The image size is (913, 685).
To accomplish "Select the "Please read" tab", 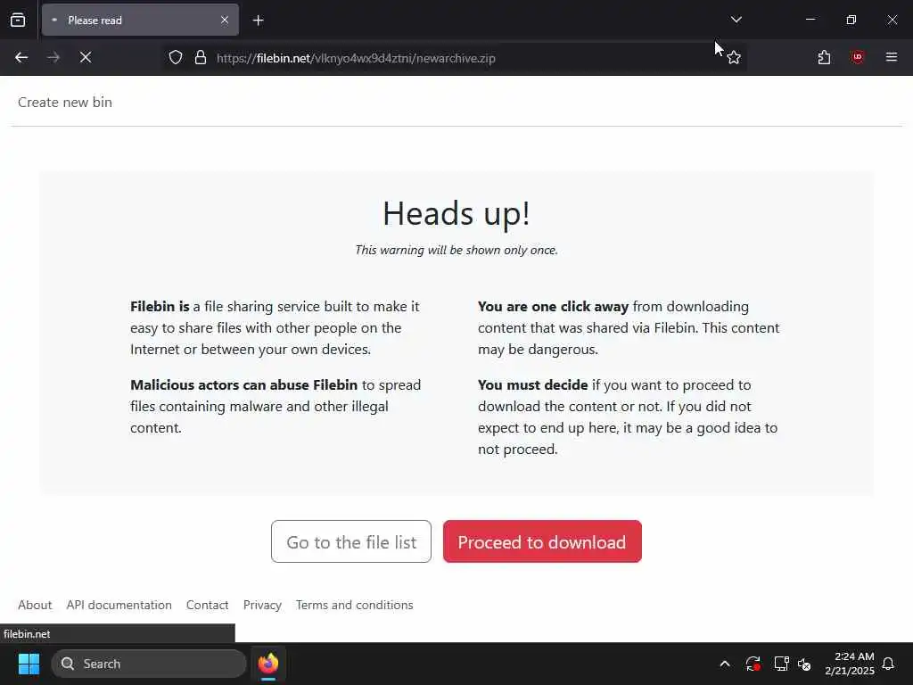I will click(140, 20).
